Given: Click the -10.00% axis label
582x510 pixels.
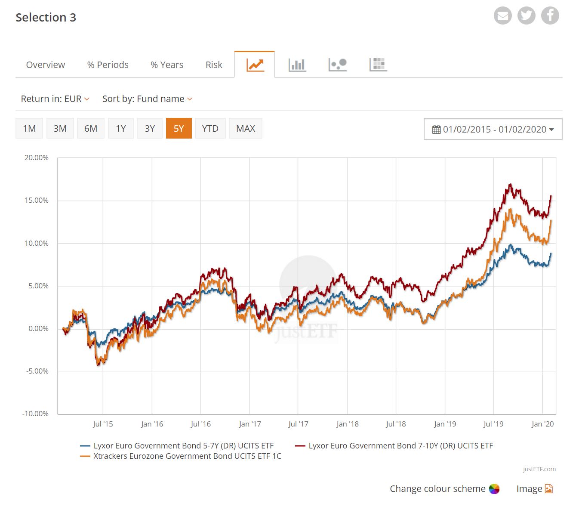Looking at the screenshot, I should click(x=36, y=414).
